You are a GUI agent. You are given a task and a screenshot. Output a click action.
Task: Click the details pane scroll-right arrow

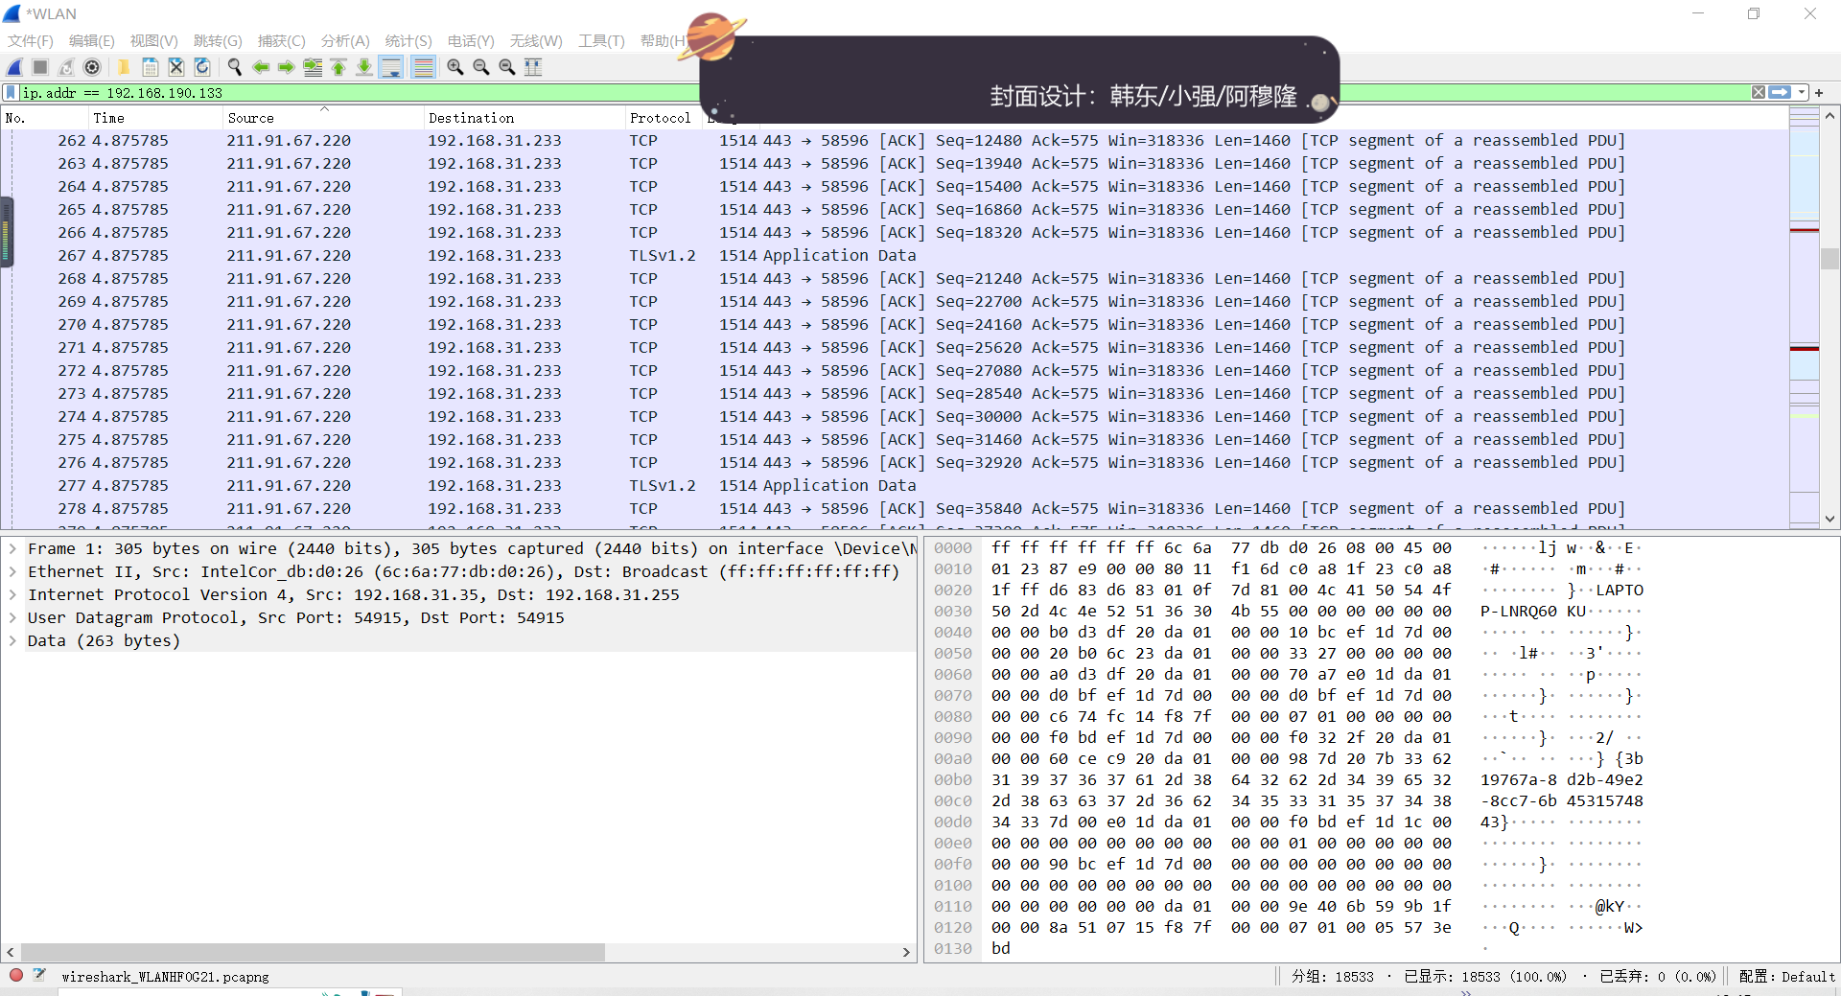coord(906,952)
